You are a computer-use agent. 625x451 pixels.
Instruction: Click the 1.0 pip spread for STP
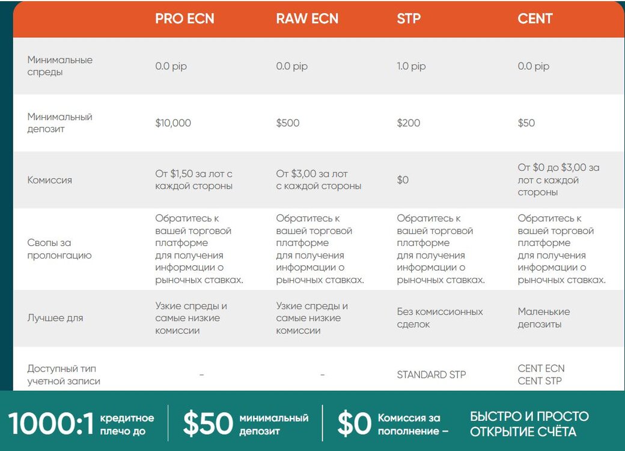411,66
